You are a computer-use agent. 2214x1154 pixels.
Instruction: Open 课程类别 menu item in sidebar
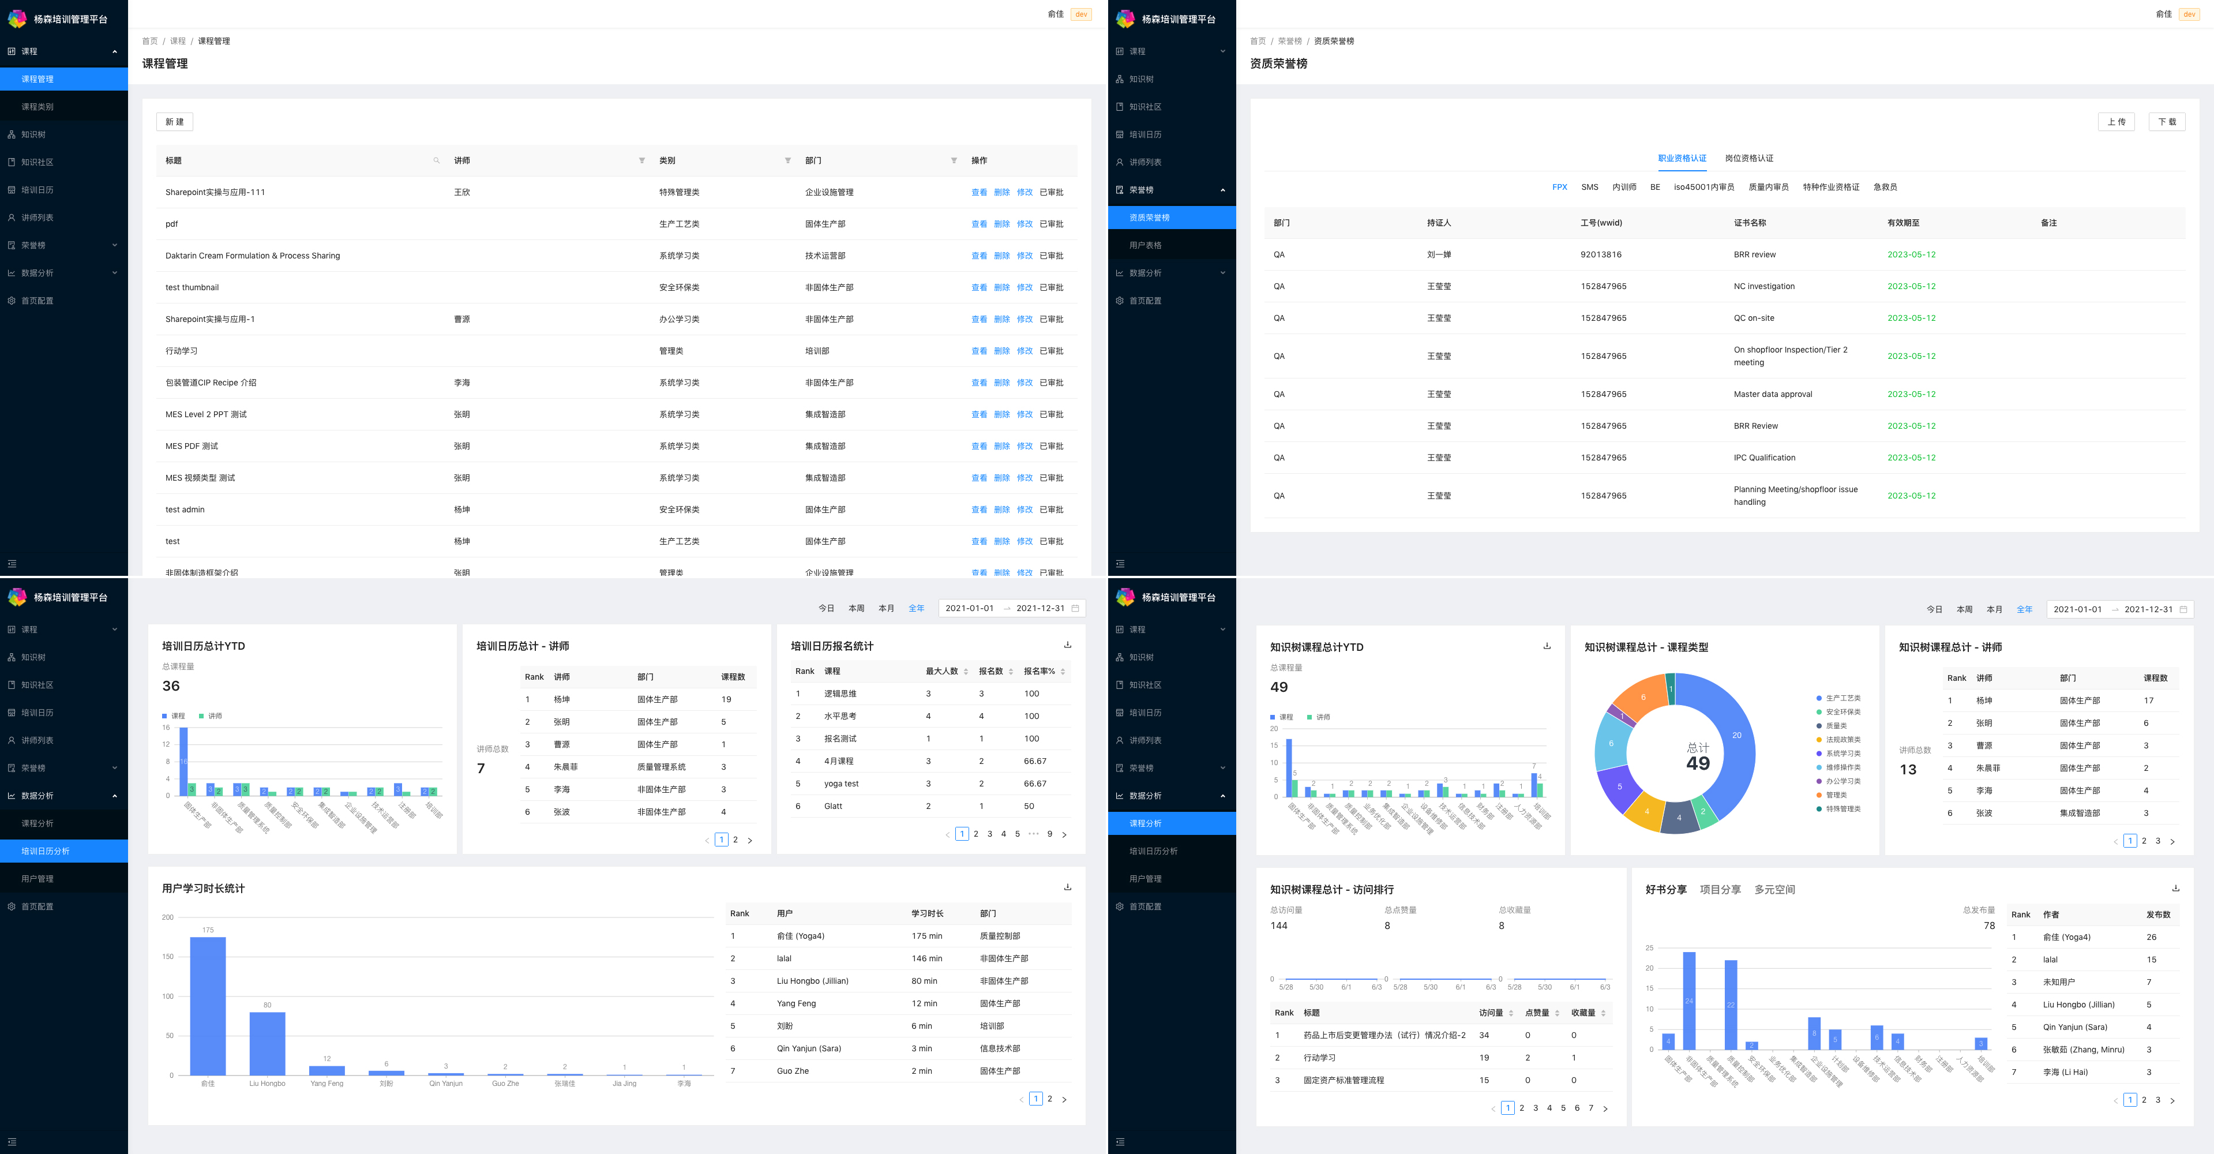point(63,107)
